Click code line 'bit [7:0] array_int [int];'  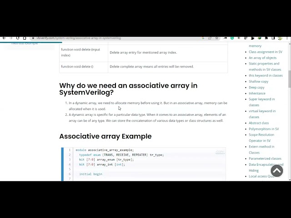[102, 164]
